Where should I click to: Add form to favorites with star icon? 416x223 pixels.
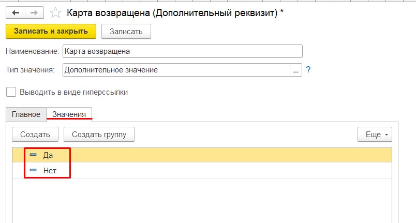tap(55, 11)
